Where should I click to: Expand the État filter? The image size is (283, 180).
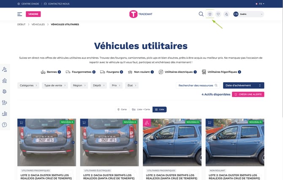tap(132, 86)
